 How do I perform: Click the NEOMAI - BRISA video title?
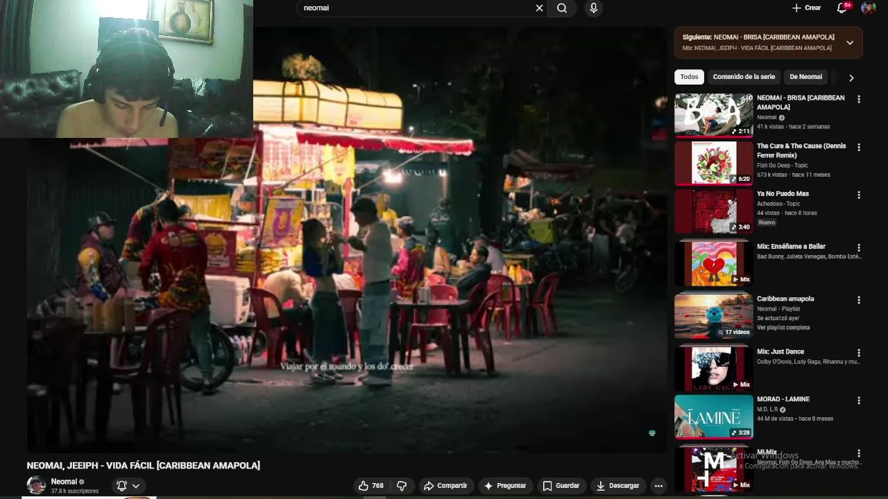click(x=801, y=103)
